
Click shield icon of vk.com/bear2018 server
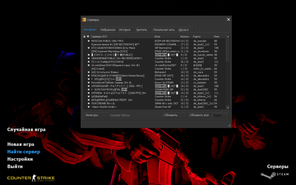88,65
